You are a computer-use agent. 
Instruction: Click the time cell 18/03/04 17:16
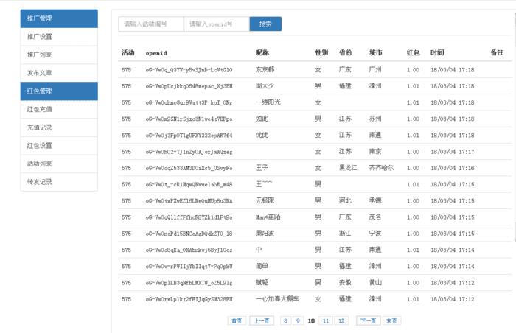[453, 168]
